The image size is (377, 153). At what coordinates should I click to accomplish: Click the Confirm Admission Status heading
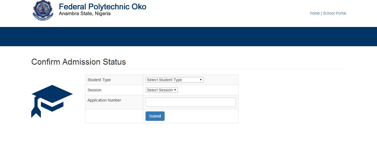point(78,62)
